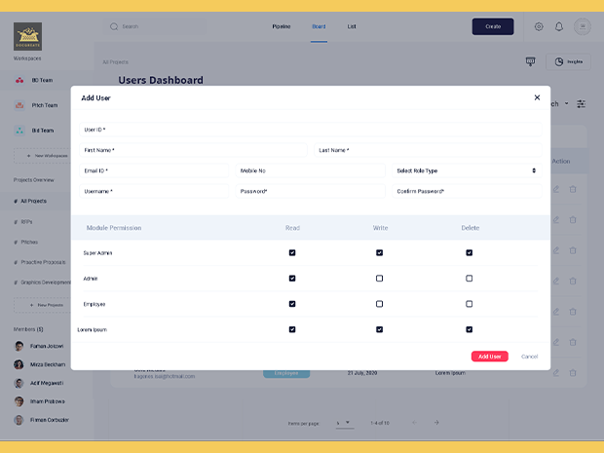Click the Docgreate logo in sidebar
Image resolution: width=604 pixels, height=453 pixels.
point(27,36)
